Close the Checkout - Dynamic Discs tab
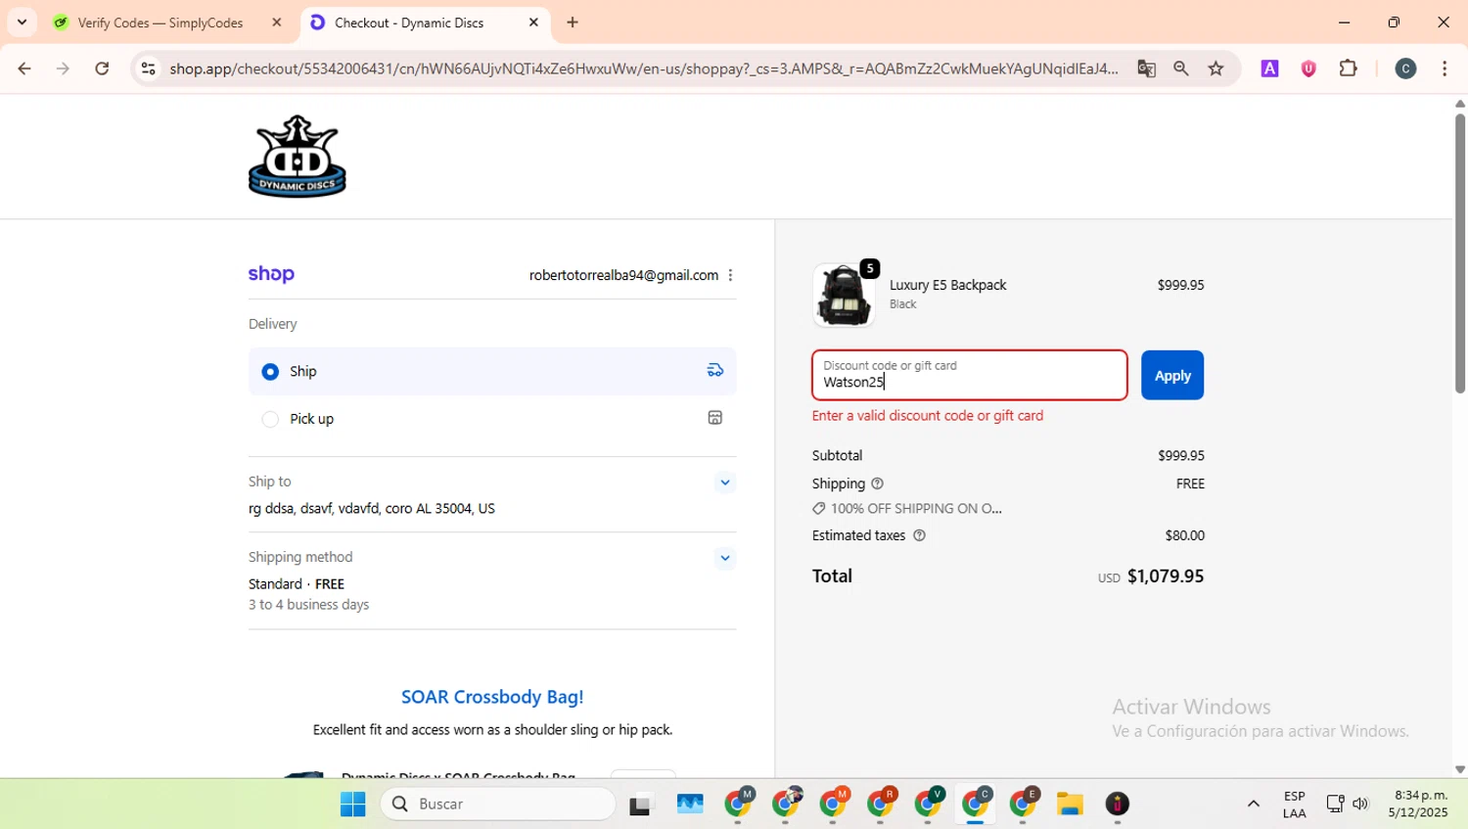Screen dimensions: 1468x829 (533, 23)
